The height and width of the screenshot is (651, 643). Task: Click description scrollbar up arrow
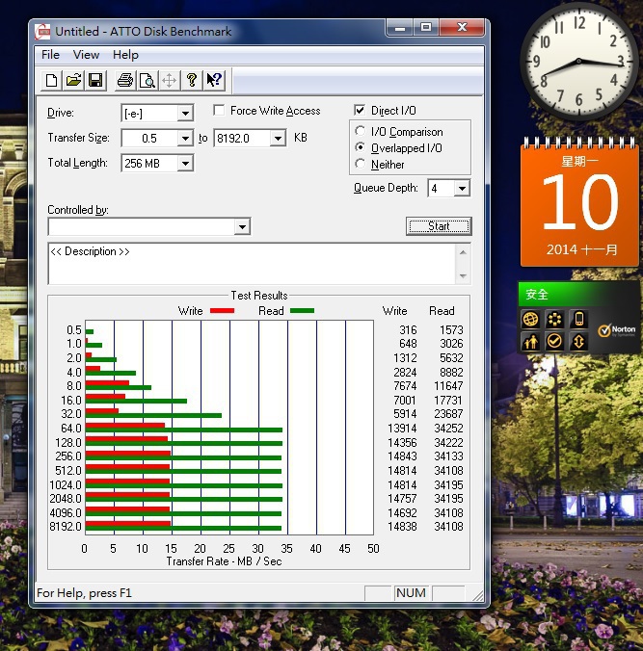point(463,252)
